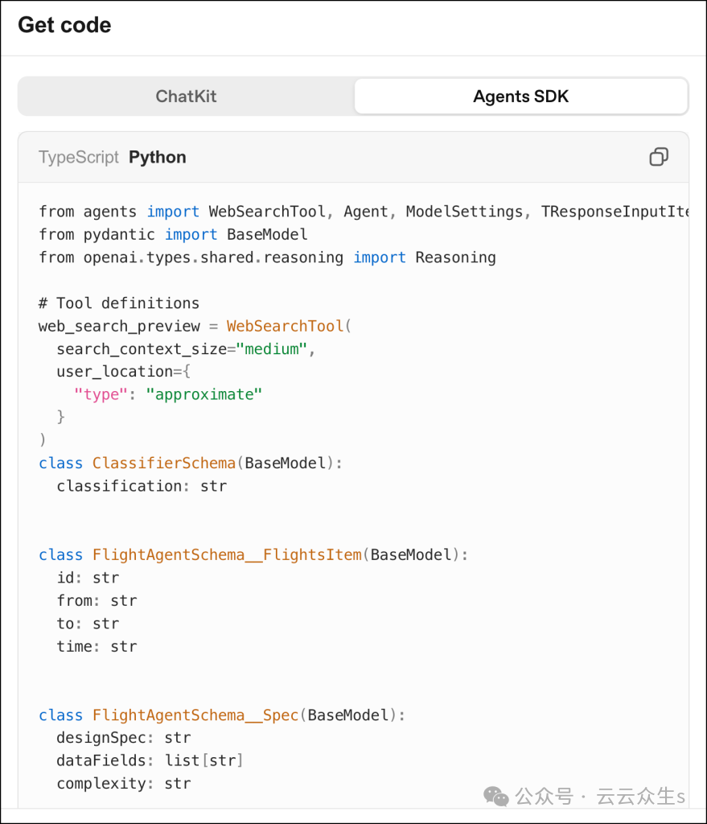Click the 'user_location={' line

pos(123,372)
